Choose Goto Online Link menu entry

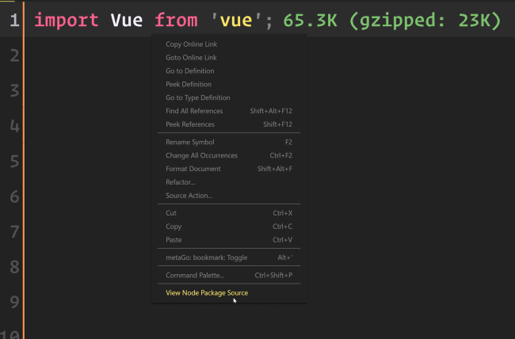(191, 58)
